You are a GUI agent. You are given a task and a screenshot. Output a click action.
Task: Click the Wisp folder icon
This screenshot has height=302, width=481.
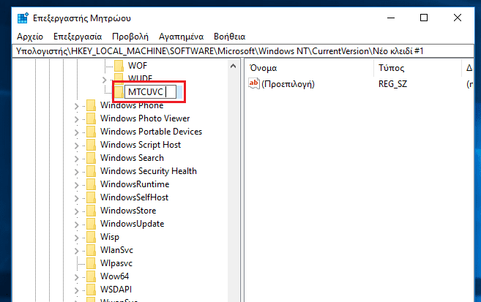point(91,237)
